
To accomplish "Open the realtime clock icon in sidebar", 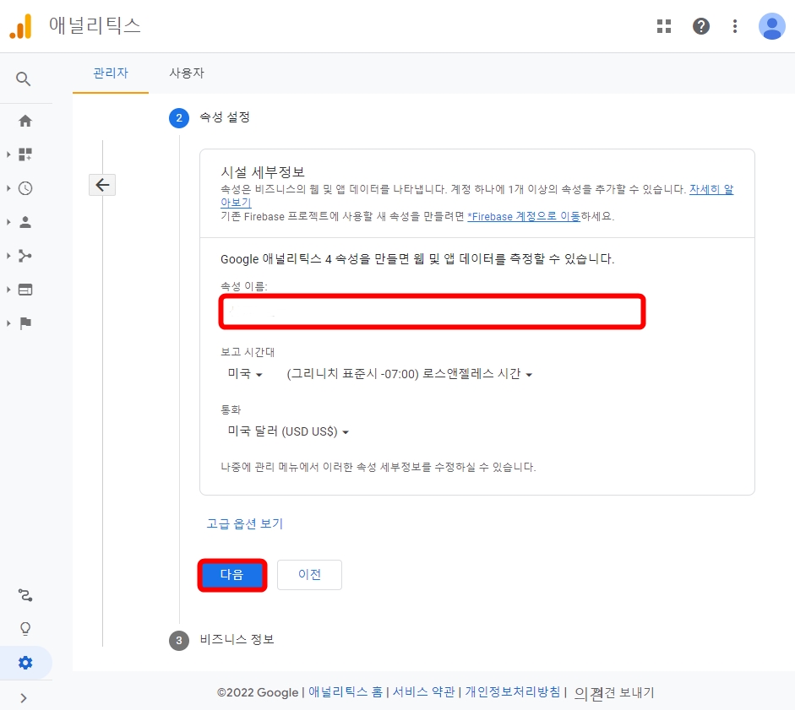I will [25, 187].
